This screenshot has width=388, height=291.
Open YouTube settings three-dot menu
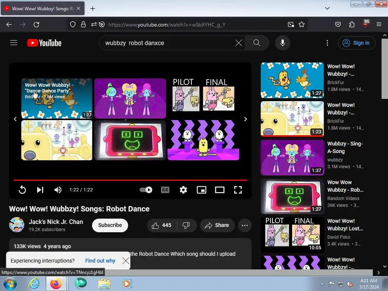click(327, 43)
